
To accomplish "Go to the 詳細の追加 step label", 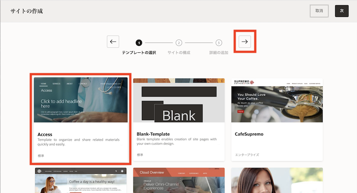I will [219, 53].
